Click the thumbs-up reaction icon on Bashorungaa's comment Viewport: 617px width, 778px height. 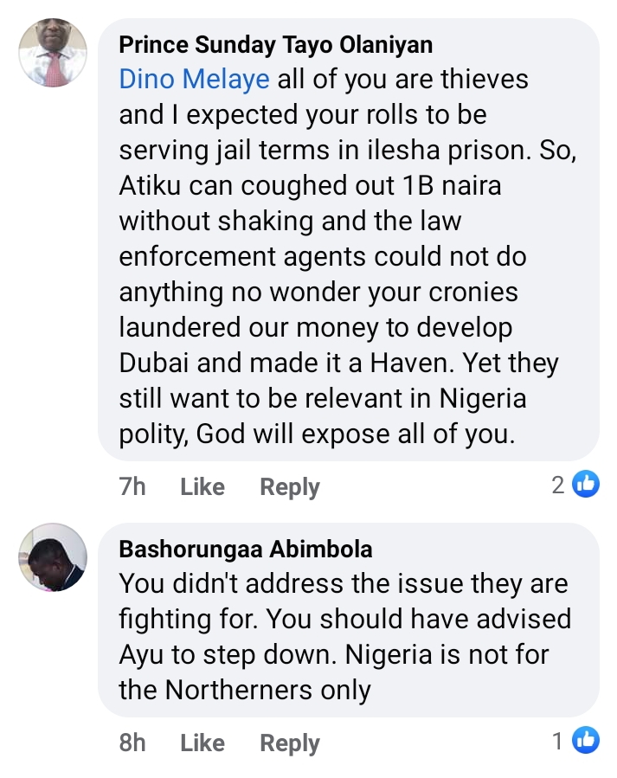point(586,740)
